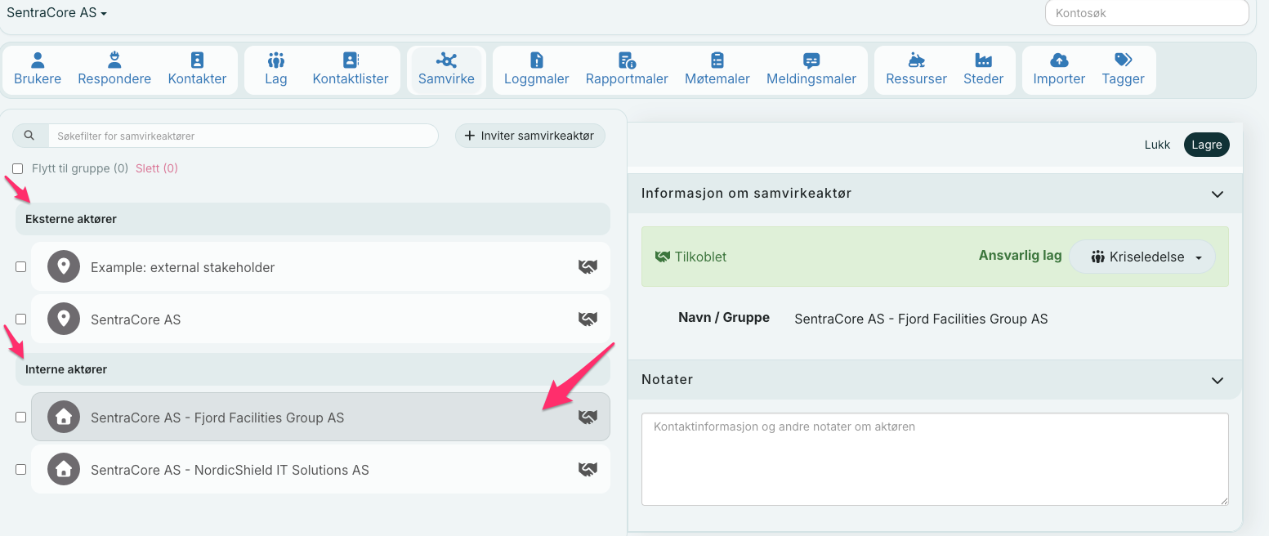The height and width of the screenshot is (536, 1269).
Task: Check the Flytt til gruppe checkbox
Action: [18, 169]
